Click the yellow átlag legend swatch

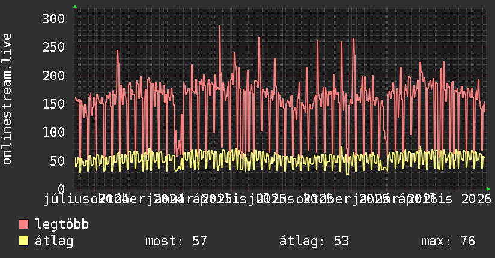point(23,241)
